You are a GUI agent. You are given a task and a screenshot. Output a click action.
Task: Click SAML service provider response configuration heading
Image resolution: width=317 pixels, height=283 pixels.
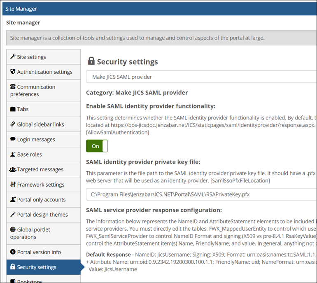pyautogui.click(x=154, y=210)
